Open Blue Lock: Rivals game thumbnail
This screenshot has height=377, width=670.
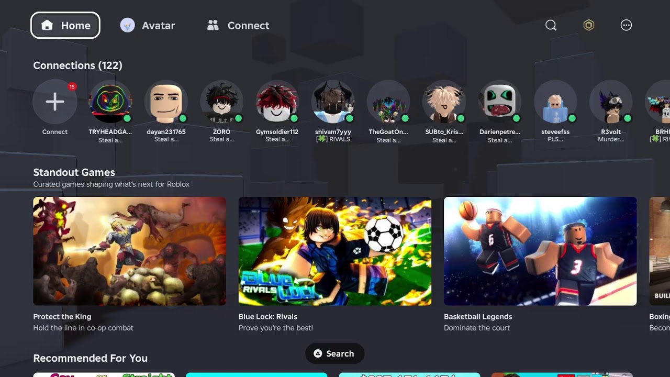tap(335, 251)
